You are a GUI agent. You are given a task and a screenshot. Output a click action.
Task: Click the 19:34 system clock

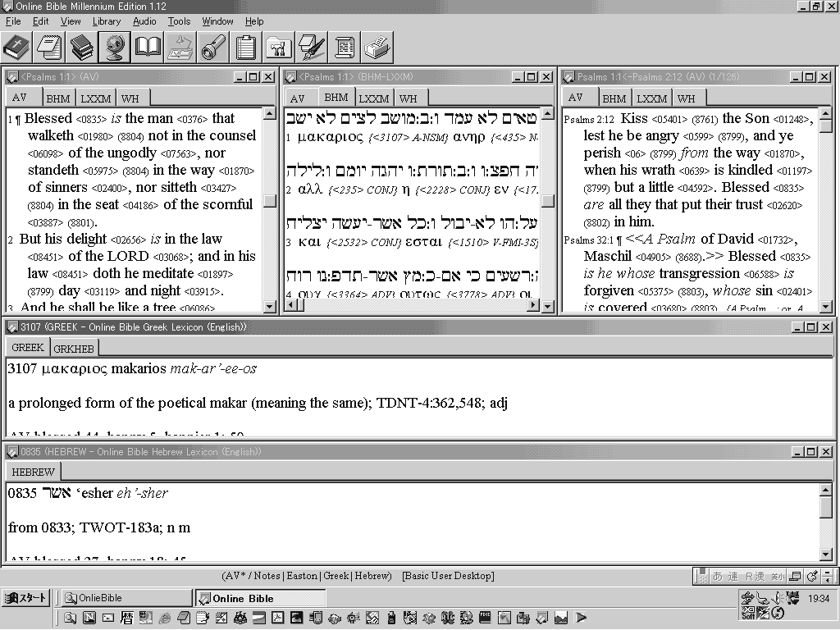point(819,598)
